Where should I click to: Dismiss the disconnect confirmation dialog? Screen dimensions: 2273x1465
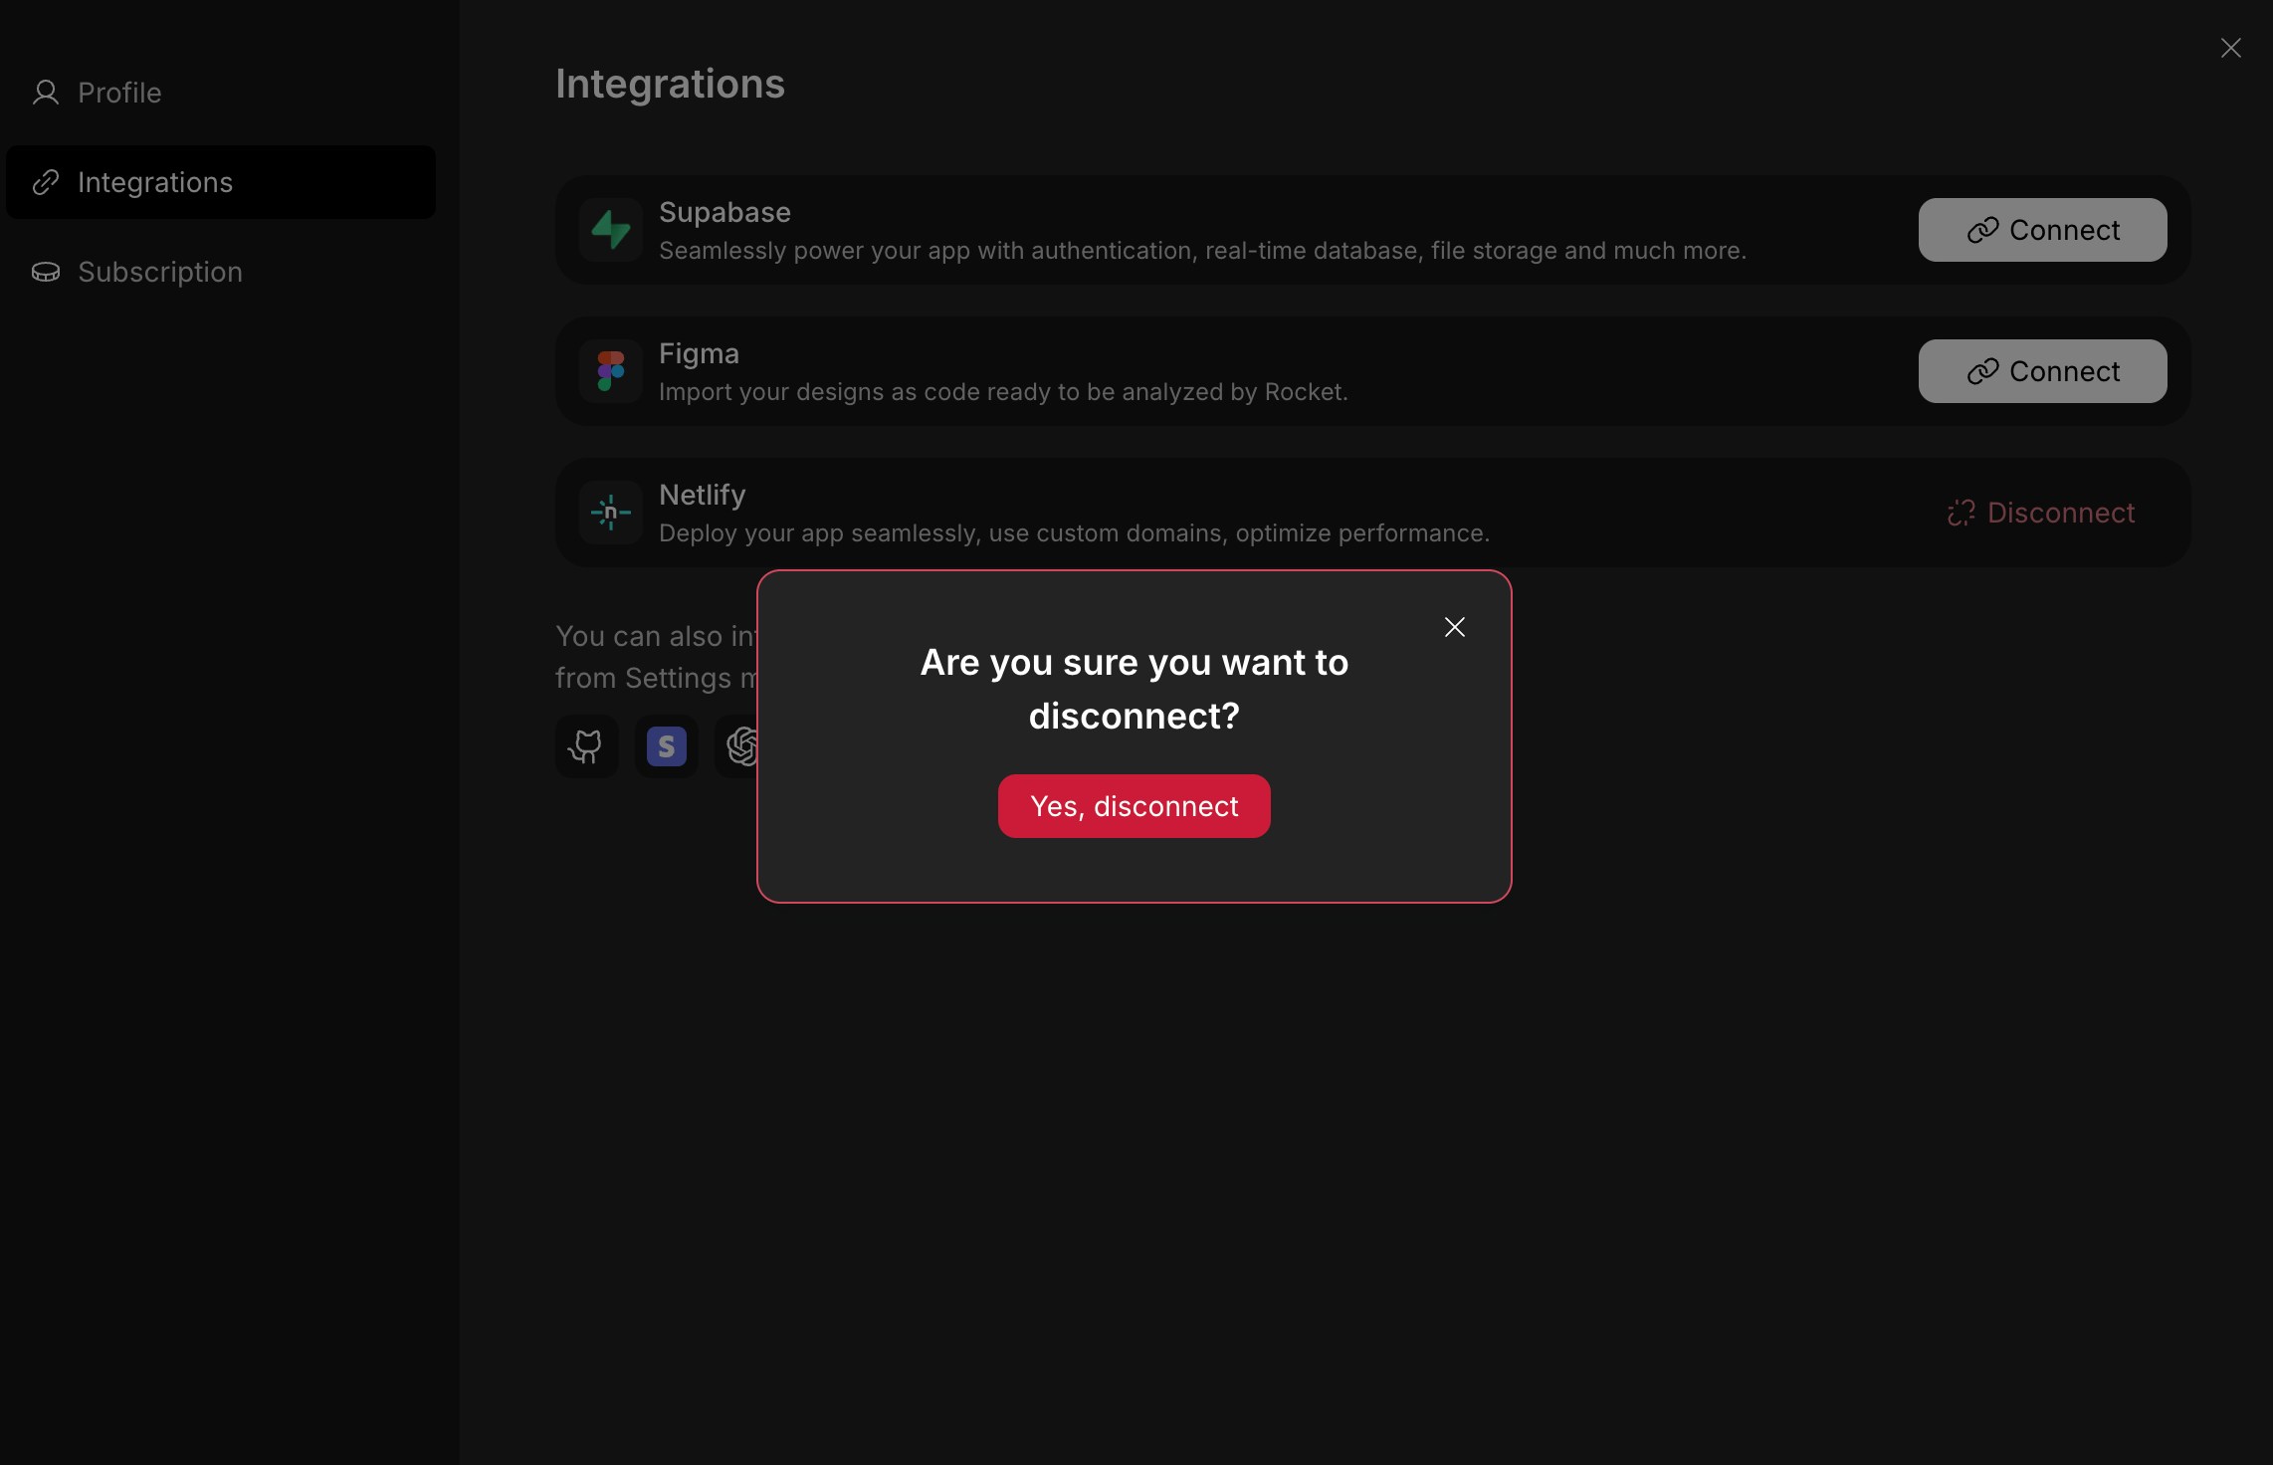1454,627
